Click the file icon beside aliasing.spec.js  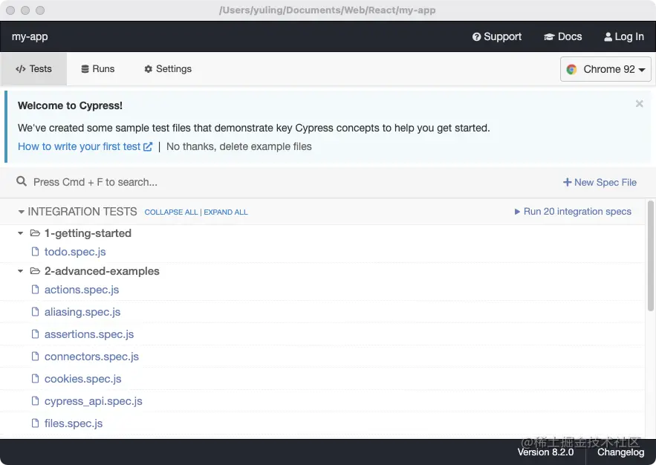(x=36, y=311)
